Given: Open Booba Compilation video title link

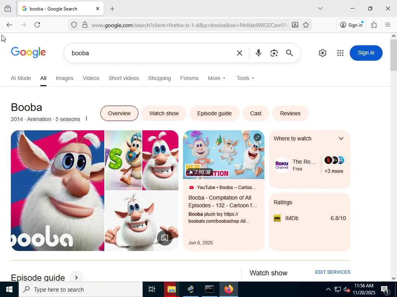Looking at the screenshot, I should point(223,201).
